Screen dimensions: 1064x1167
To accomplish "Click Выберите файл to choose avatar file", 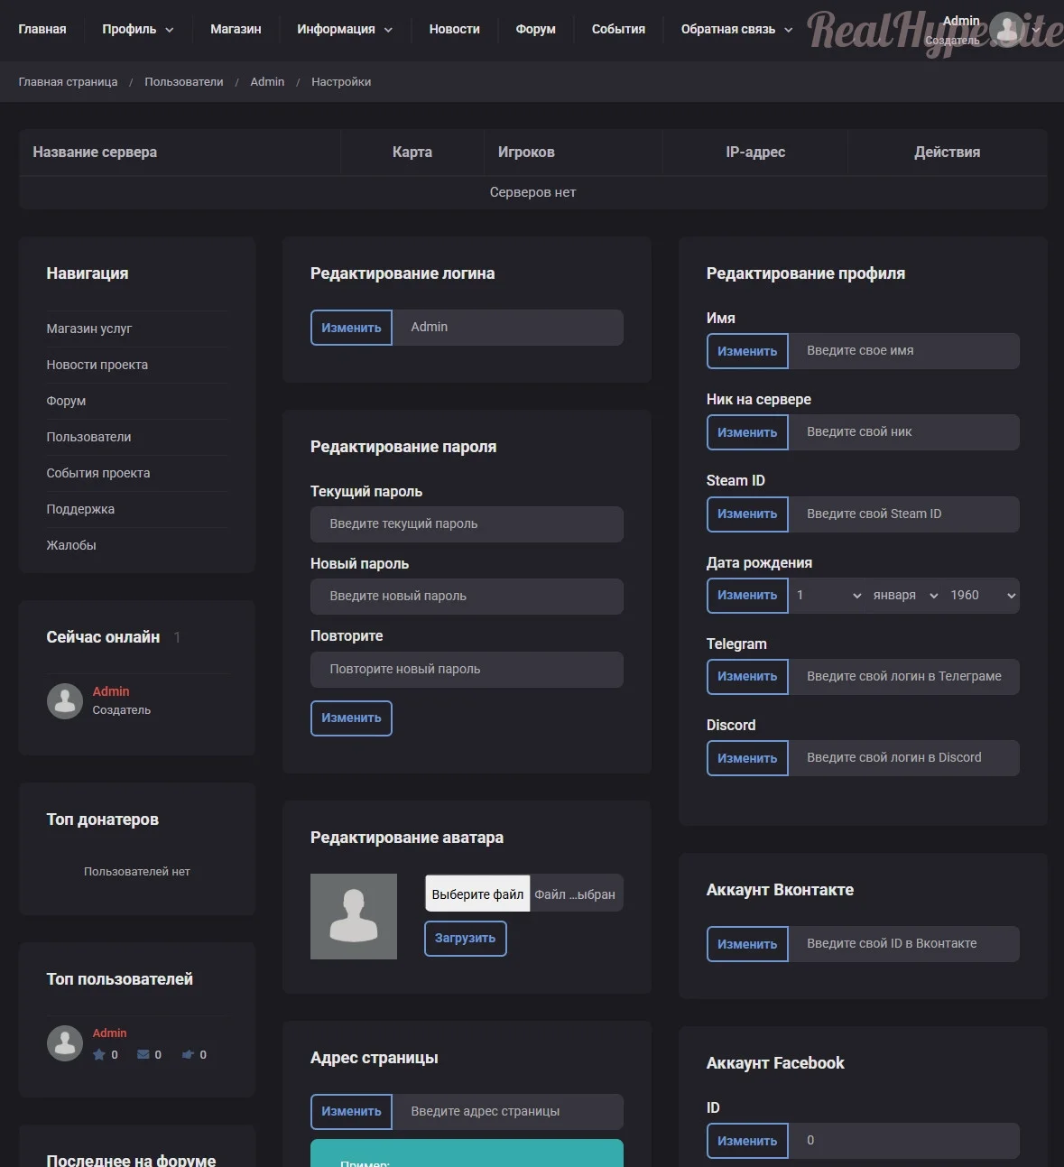I will pyautogui.click(x=477, y=894).
